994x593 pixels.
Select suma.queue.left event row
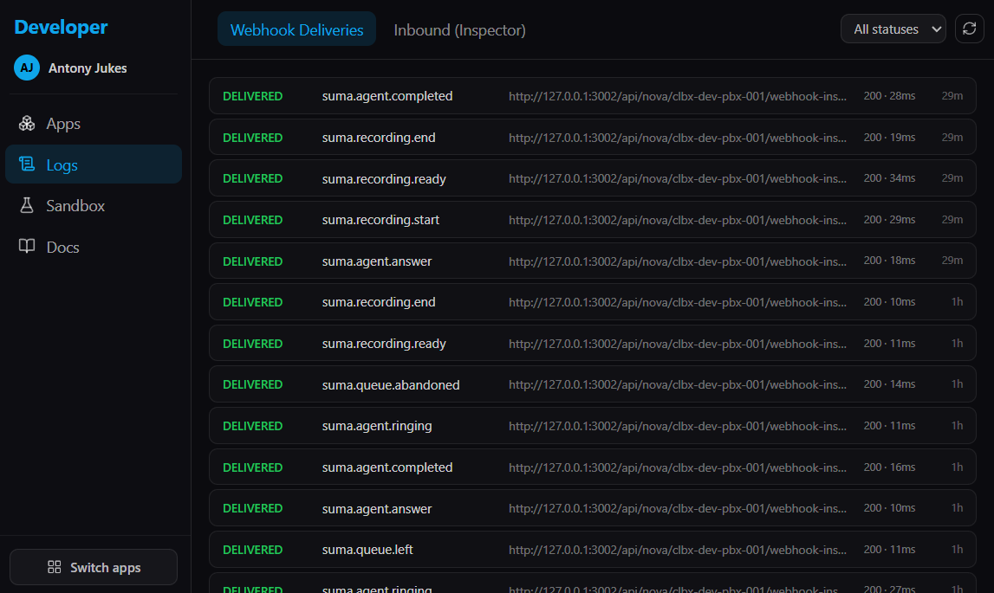tap(592, 550)
